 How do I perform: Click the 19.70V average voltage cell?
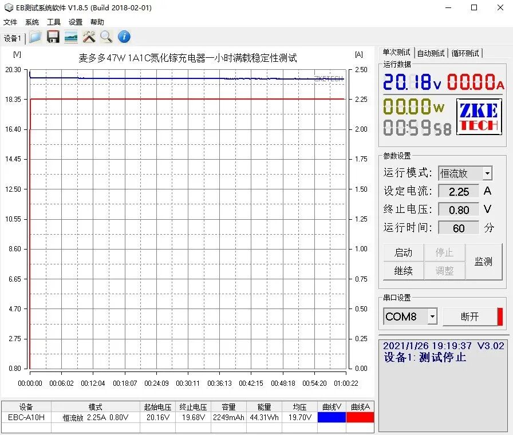point(299,417)
